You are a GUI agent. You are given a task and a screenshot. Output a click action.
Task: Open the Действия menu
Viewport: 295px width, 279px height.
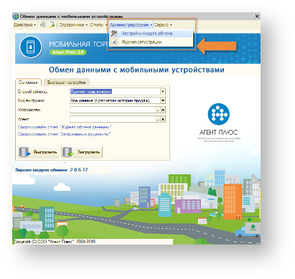click(x=24, y=24)
